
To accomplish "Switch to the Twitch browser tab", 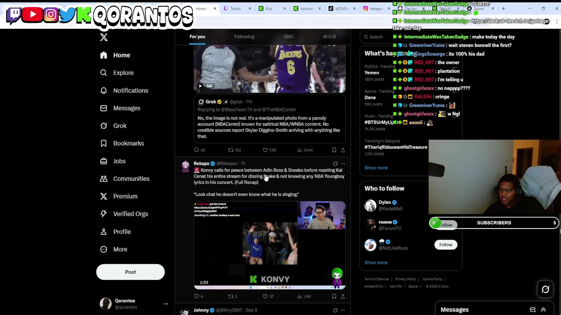I will coord(237,9).
